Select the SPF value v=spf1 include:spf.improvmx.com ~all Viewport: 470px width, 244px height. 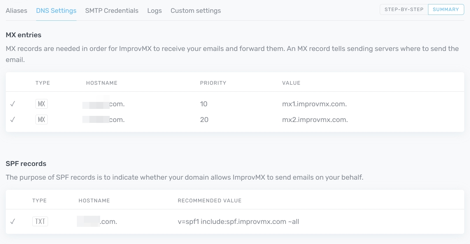(x=238, y=222)
